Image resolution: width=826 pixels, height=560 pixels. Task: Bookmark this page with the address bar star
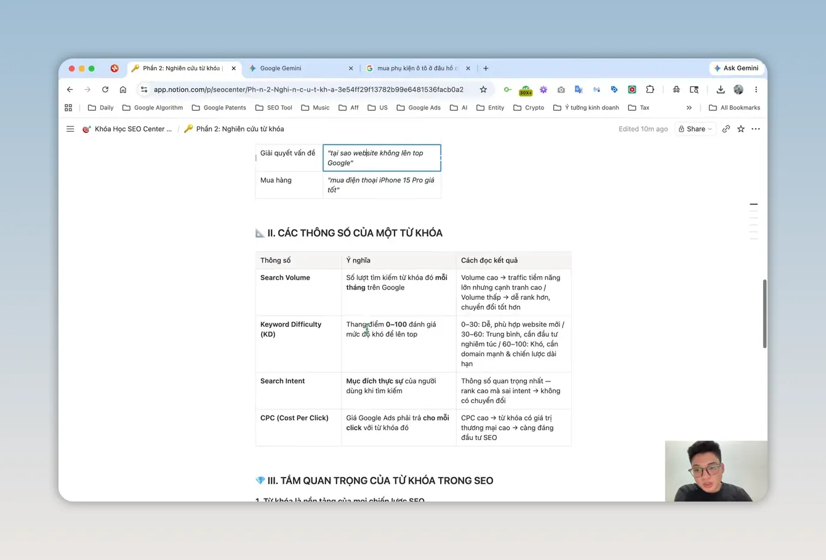(x=483, y=89)
